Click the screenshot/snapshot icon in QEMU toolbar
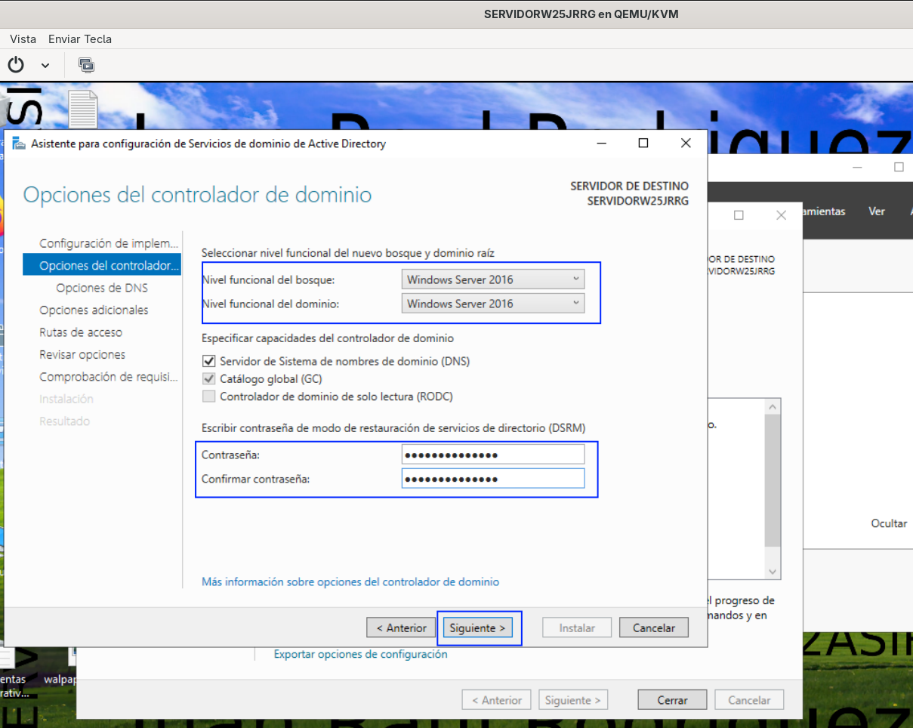The height and width of the screenshot is (728, 913). (x=86, y=65)
